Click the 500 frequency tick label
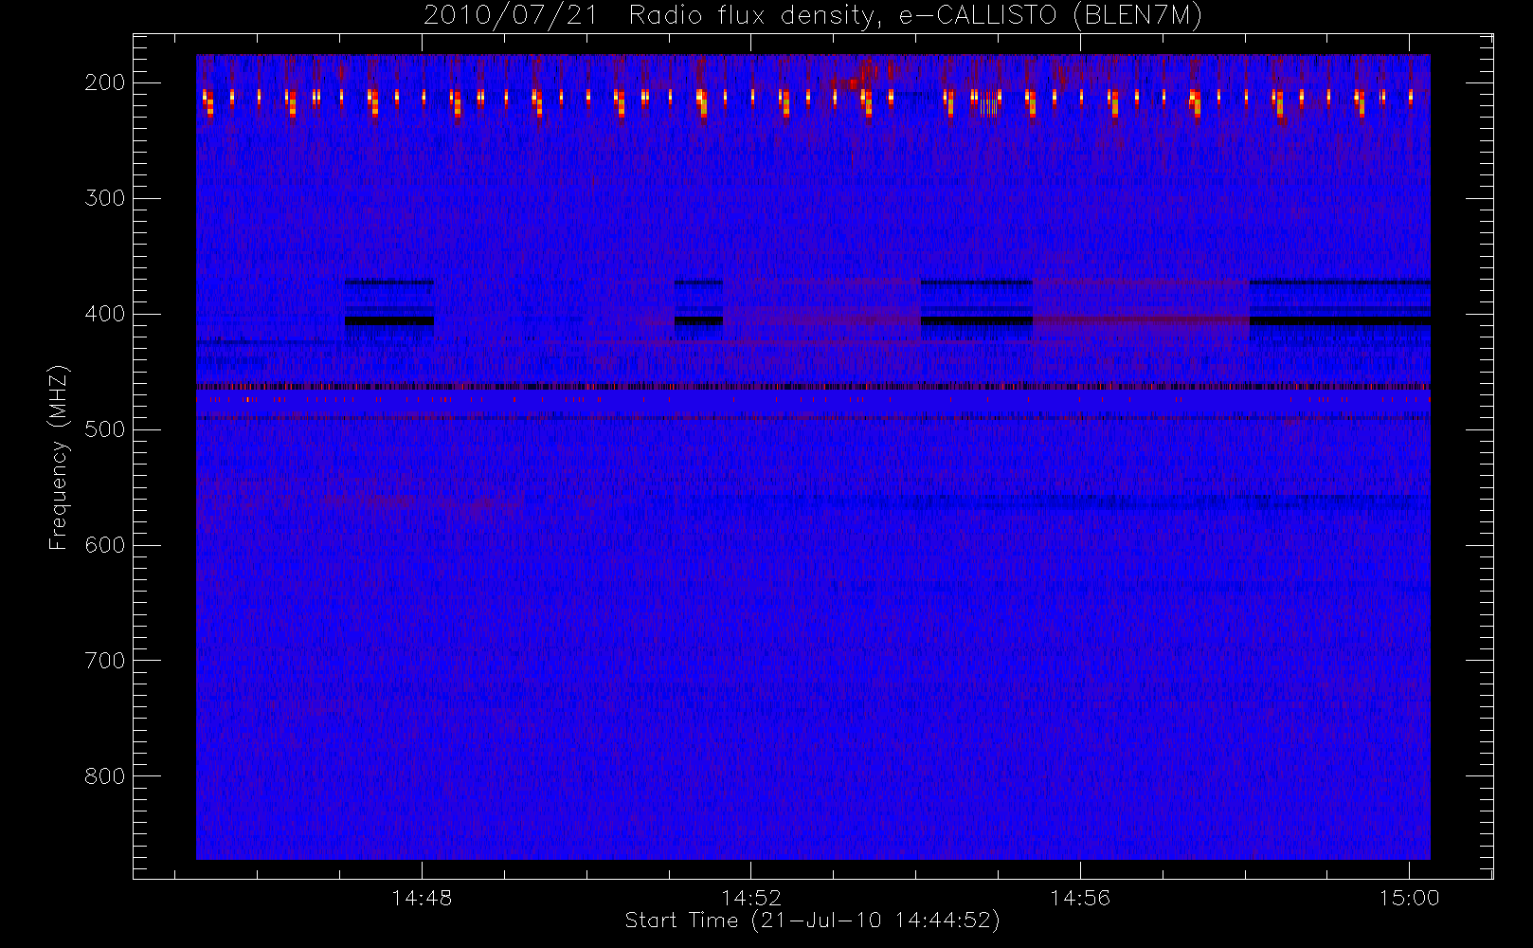The width and height of the screenshot is (1533, 948). point(105,429)
